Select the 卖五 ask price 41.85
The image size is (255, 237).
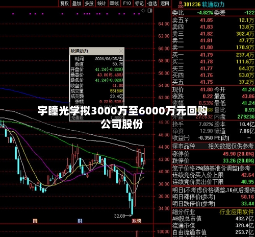(x=207, y=20)
